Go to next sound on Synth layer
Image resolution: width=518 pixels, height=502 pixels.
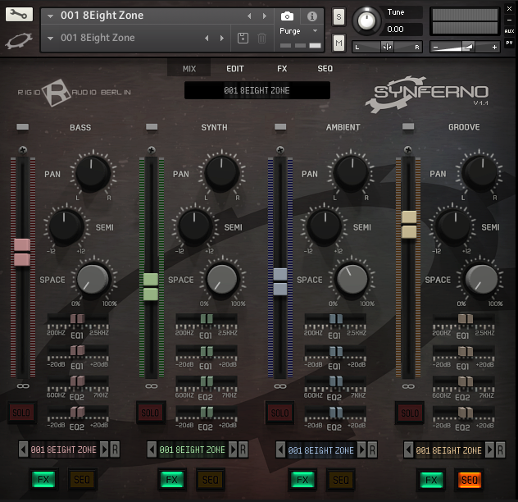point(233,450)
